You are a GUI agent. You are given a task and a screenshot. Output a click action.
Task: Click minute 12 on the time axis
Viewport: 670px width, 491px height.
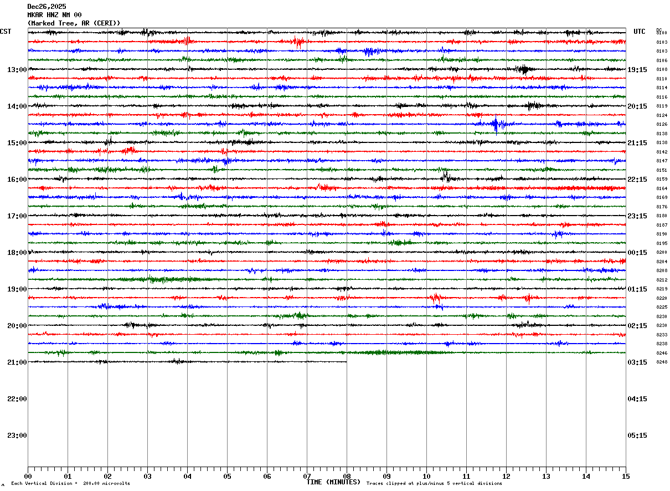click(506, 476)
